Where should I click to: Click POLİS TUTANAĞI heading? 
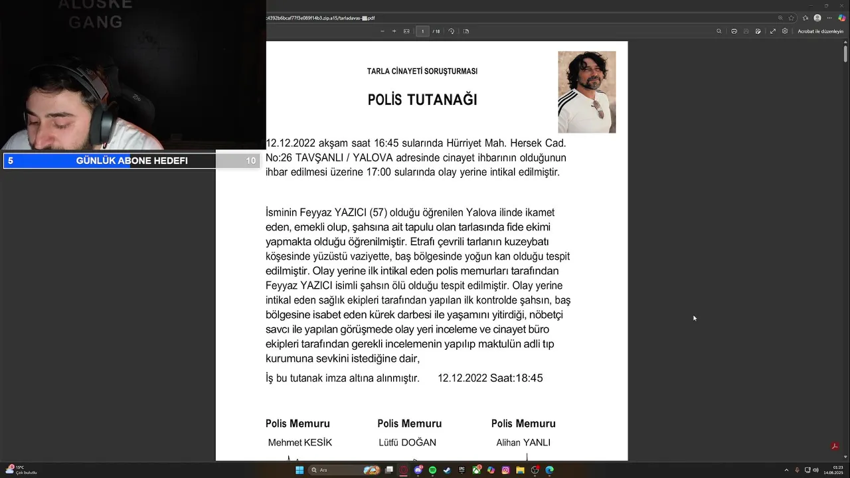tap(422, 100)
